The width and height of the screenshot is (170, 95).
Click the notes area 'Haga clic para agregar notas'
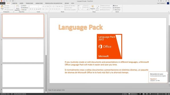(x=57, y=90)
